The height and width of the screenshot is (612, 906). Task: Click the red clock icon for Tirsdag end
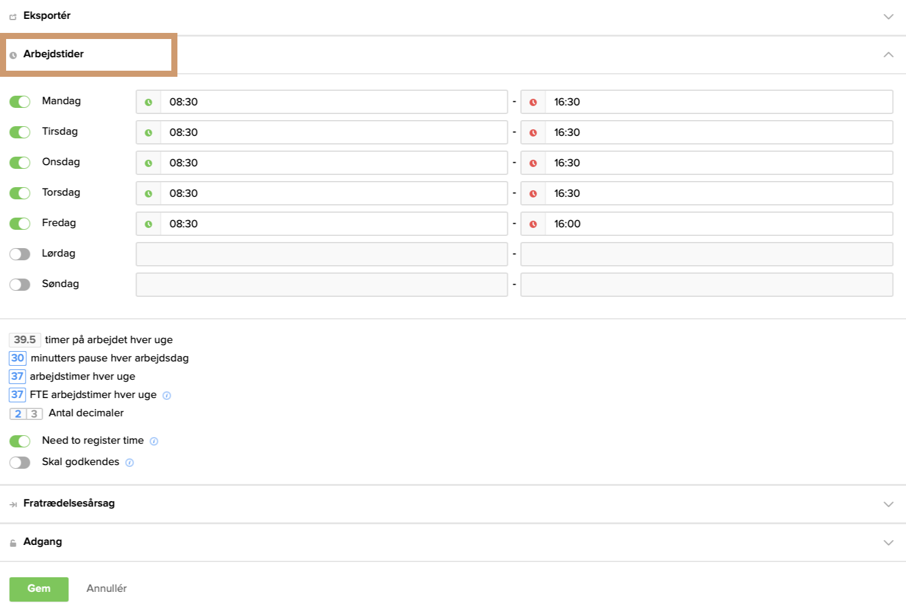533,133
